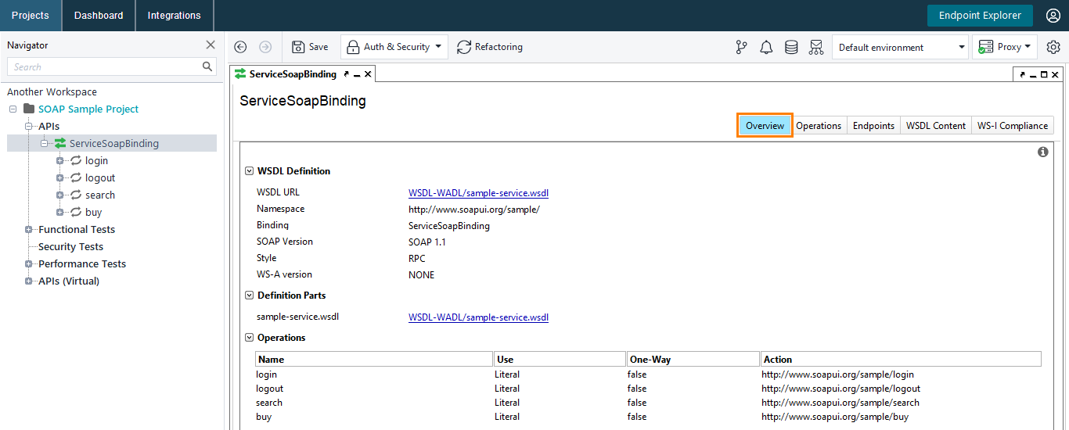This screenshot has width=1069, height=430.
Task: Click the back navigation arrow icon
Action: (240, 47)
